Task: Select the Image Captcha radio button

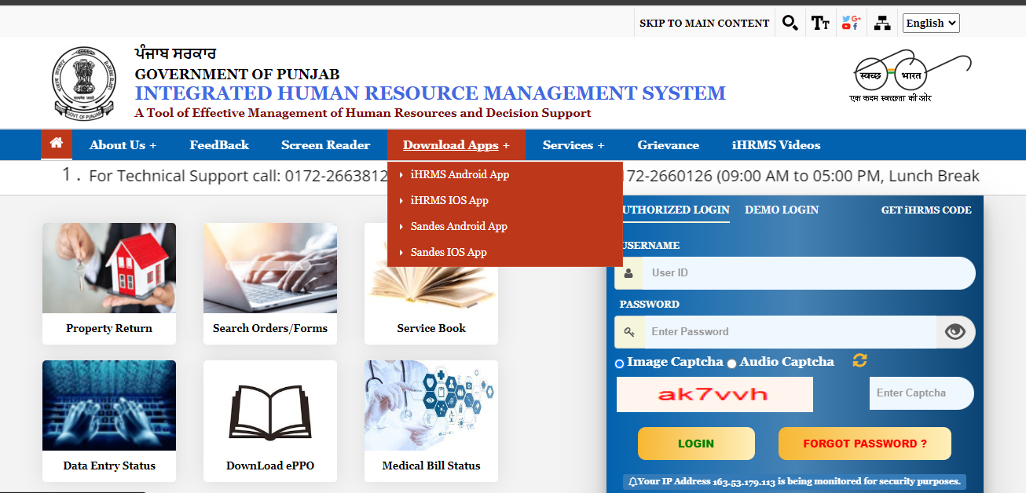Action: click(619, 363)
